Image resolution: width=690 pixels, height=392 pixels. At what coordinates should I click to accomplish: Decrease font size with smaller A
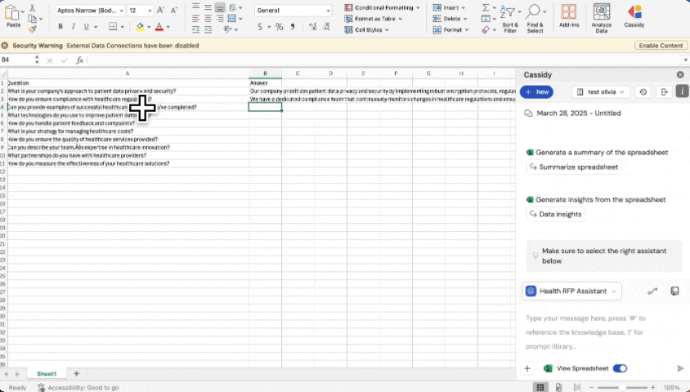coord(174,10)
